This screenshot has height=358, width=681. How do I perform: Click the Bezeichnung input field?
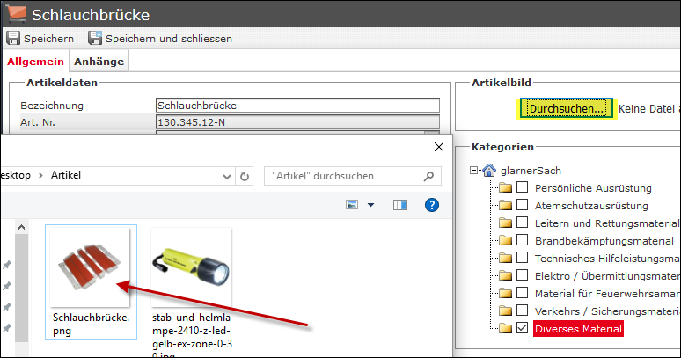297,106
